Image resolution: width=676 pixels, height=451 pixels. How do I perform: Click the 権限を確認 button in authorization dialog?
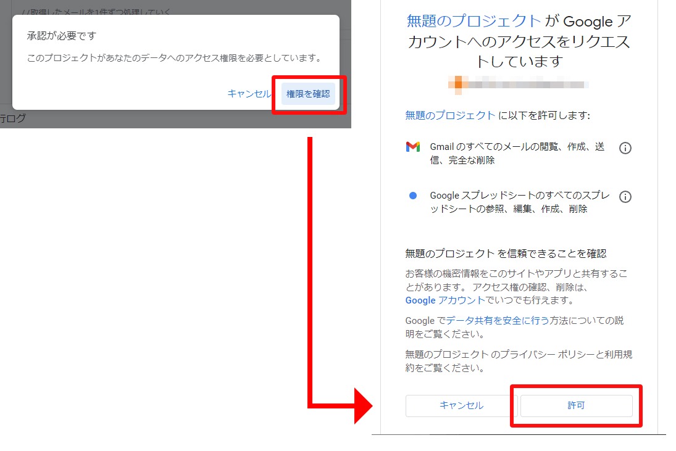pyautogui.click(x=308, y=94)
